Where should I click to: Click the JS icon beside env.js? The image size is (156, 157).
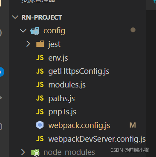40,58
